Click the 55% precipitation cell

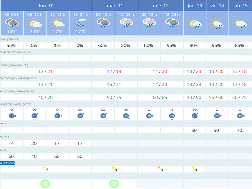pyautogui.click(x=12, y=45)
